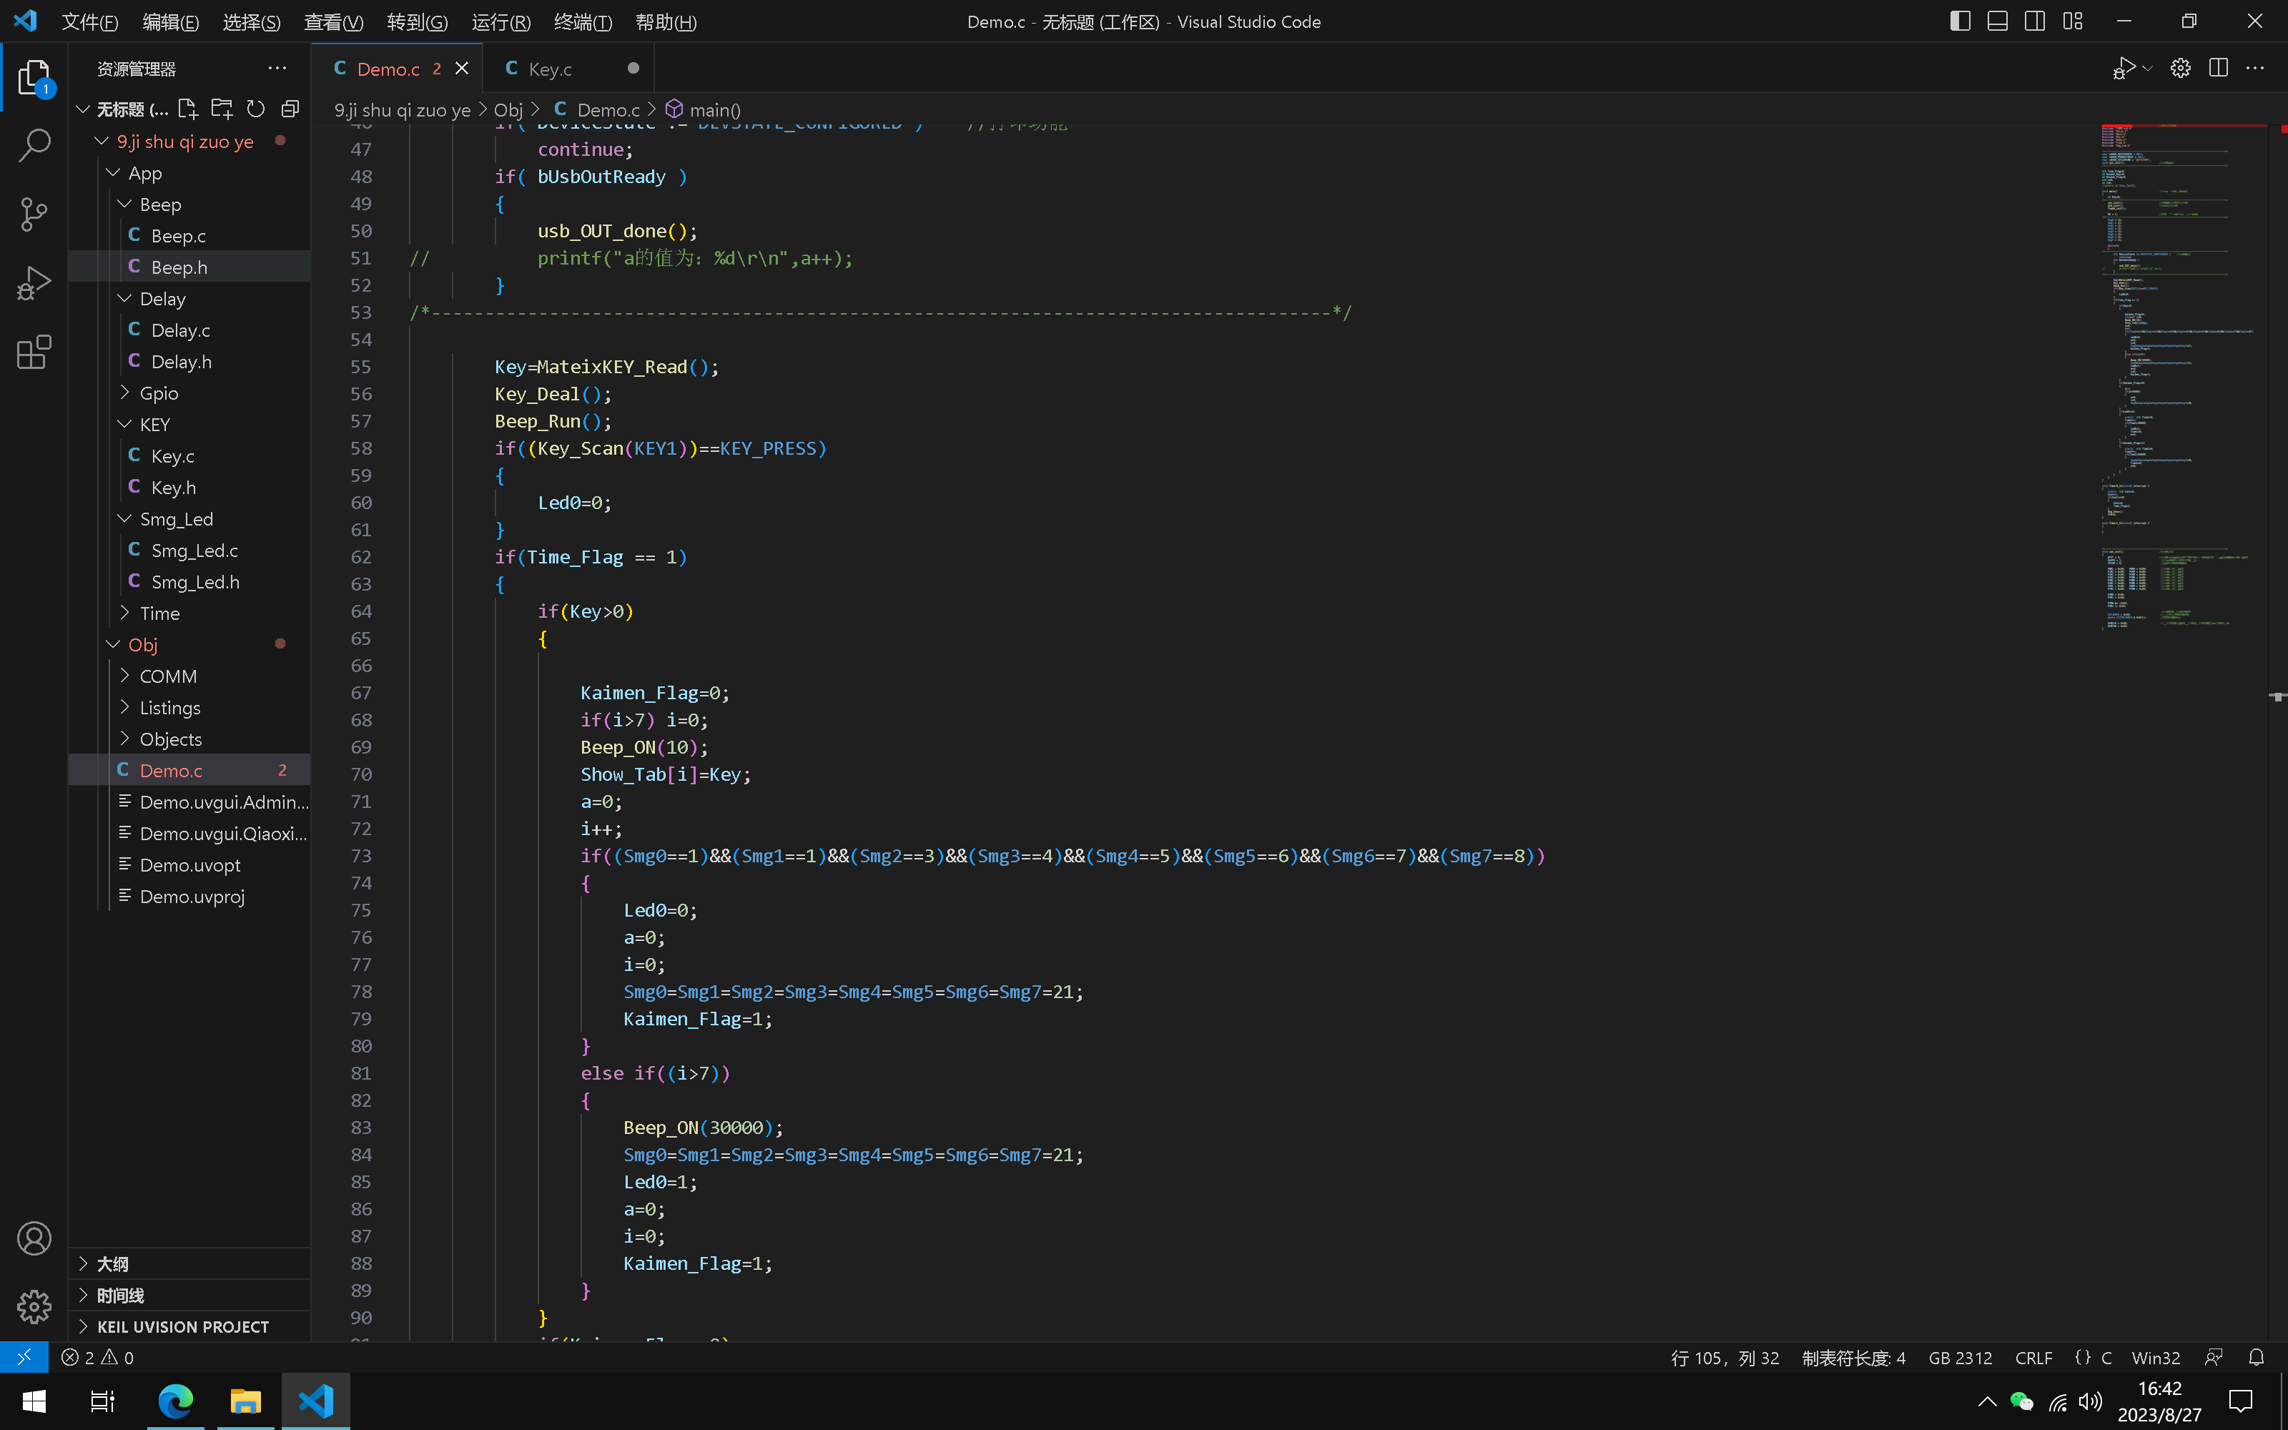2288x1430 pixels.
Task: Collapse all folders in explorer
Action: pos(290,109)
